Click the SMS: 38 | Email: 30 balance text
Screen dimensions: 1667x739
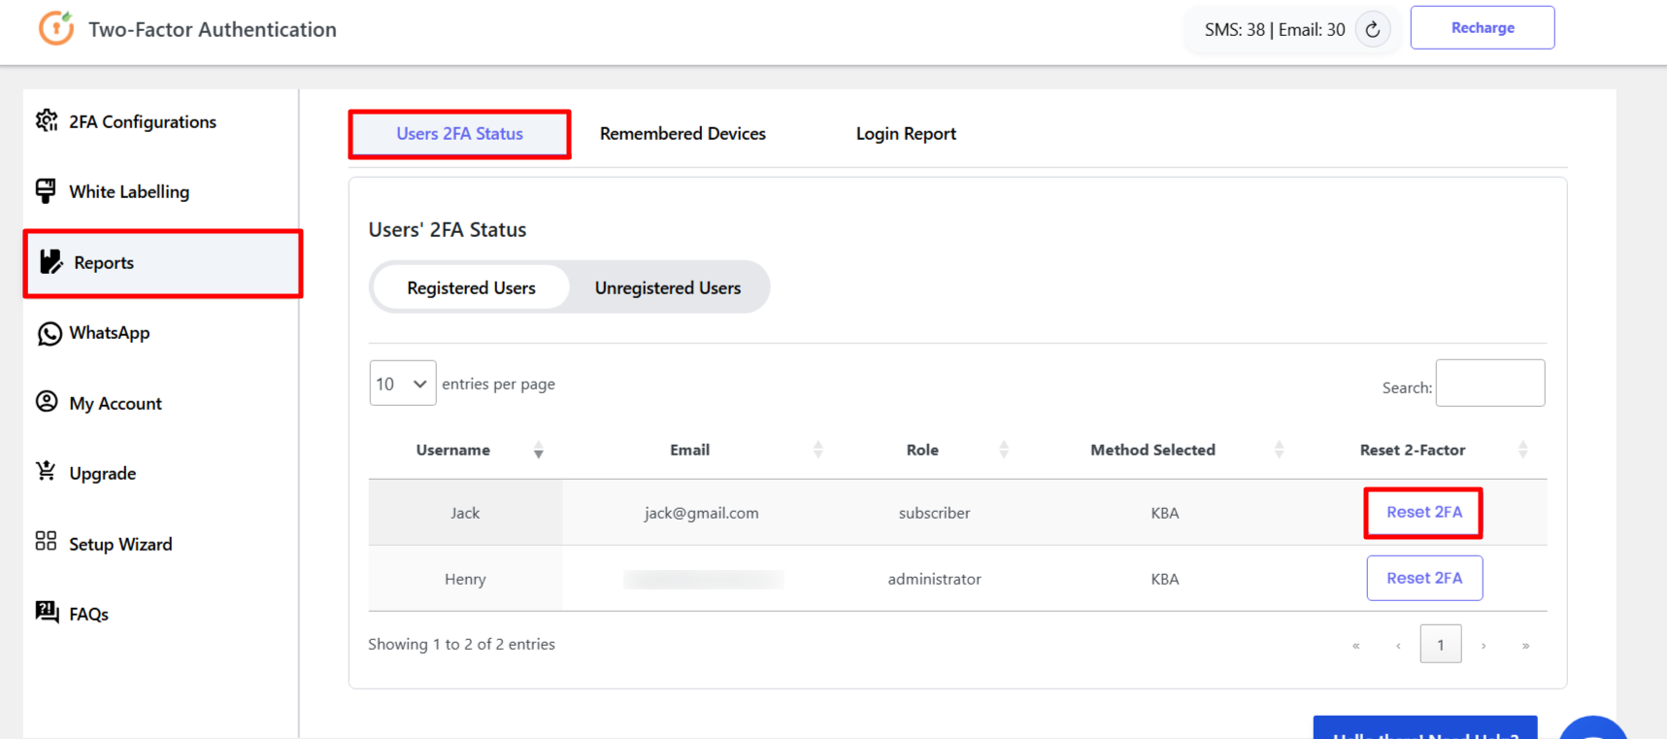click(x=1275, y=29)
